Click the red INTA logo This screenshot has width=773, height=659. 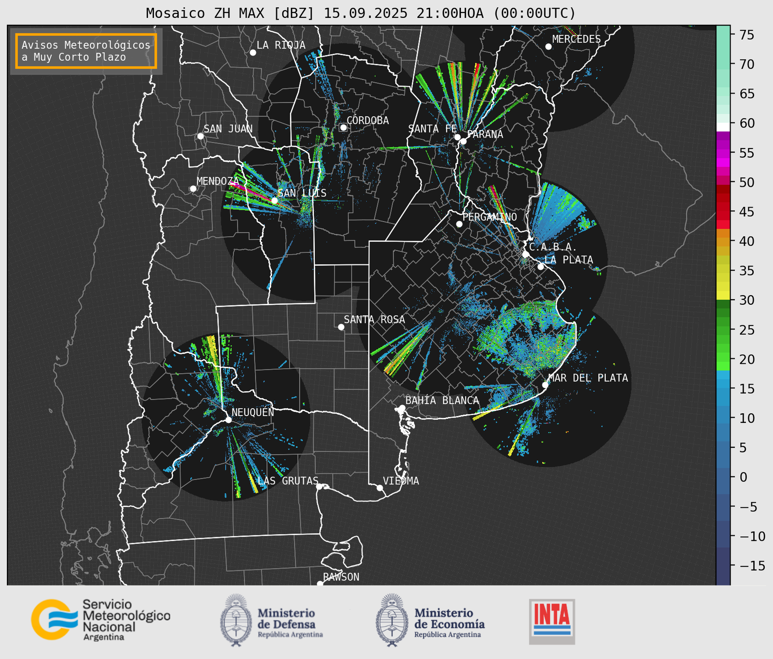point(552,621)
